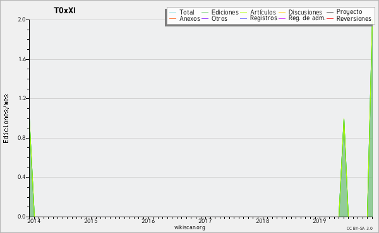Click the Ediciones legend entry
Image resolution: width=379 pixels, height=233 pixels.
coord(220,12)
